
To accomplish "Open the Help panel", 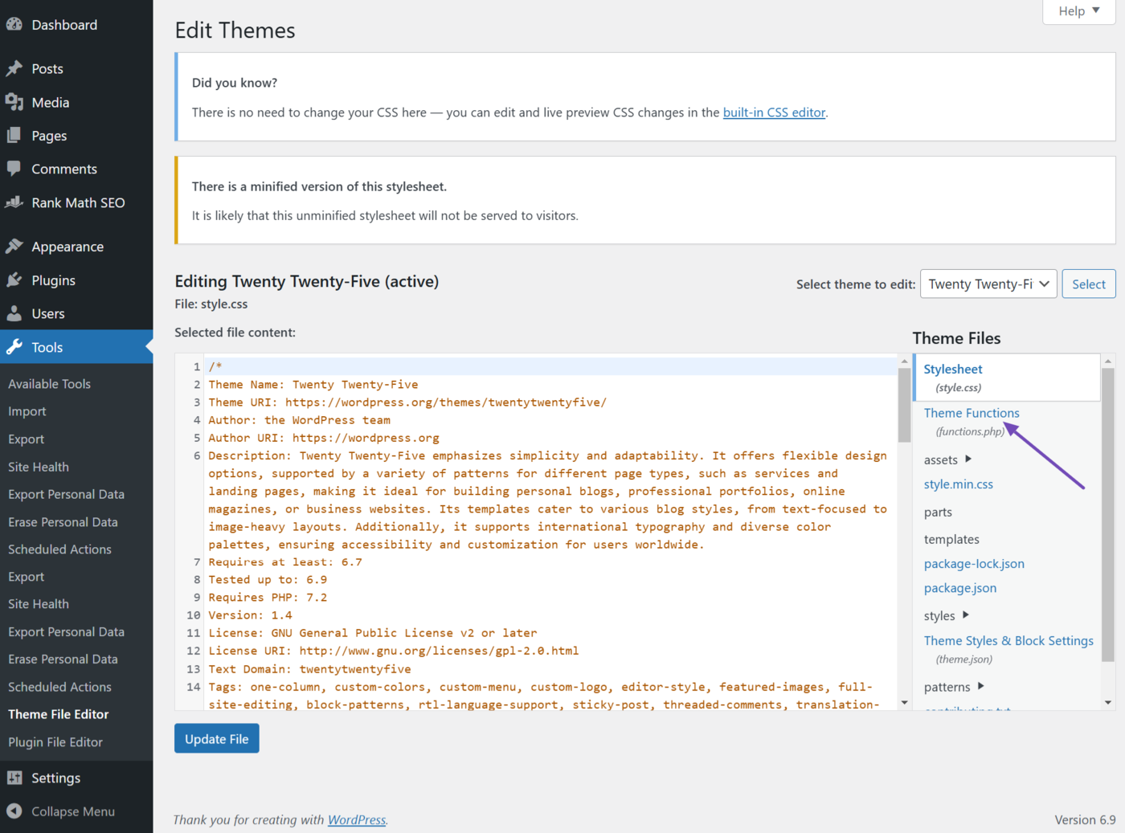I will point(1078,10).
